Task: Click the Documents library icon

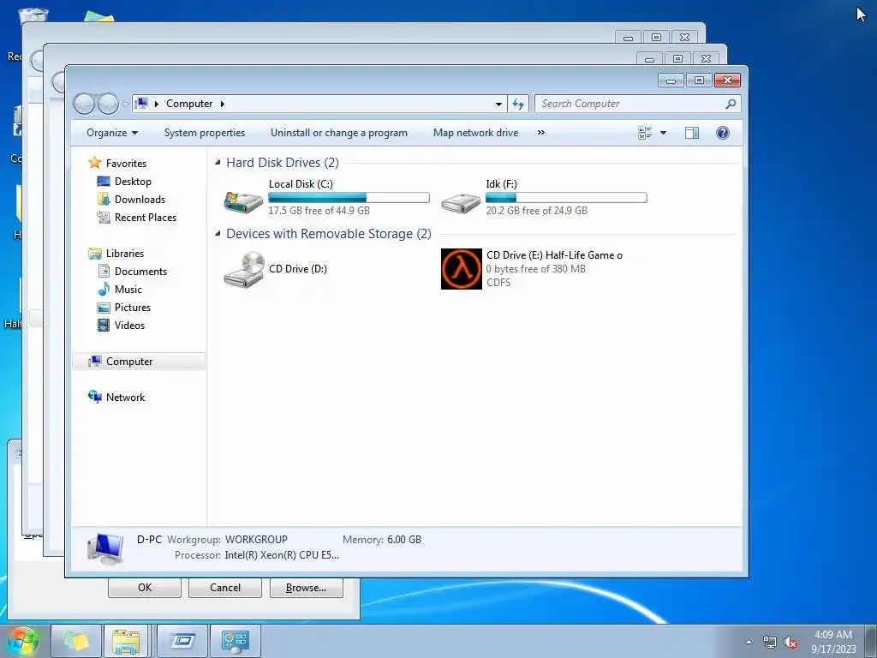Action: (x=104, y=272)
